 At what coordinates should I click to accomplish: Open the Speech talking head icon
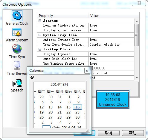tap(17, 83)
